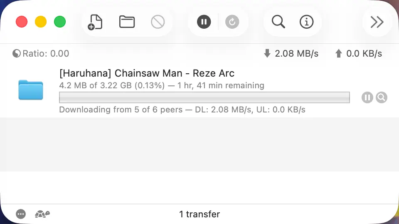Open a torrent file via folder icon

[127, 22]
